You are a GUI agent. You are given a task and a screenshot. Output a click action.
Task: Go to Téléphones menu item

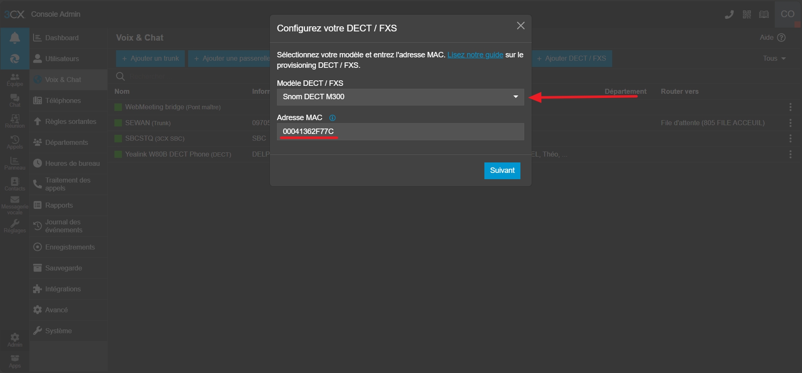click(68, 100)
